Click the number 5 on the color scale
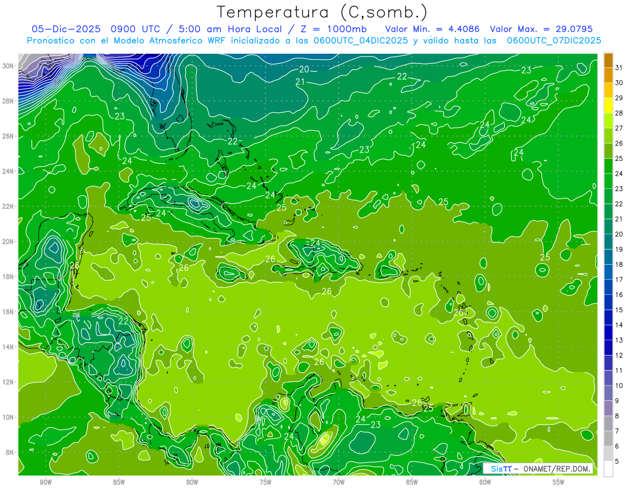 pos(617,462)
